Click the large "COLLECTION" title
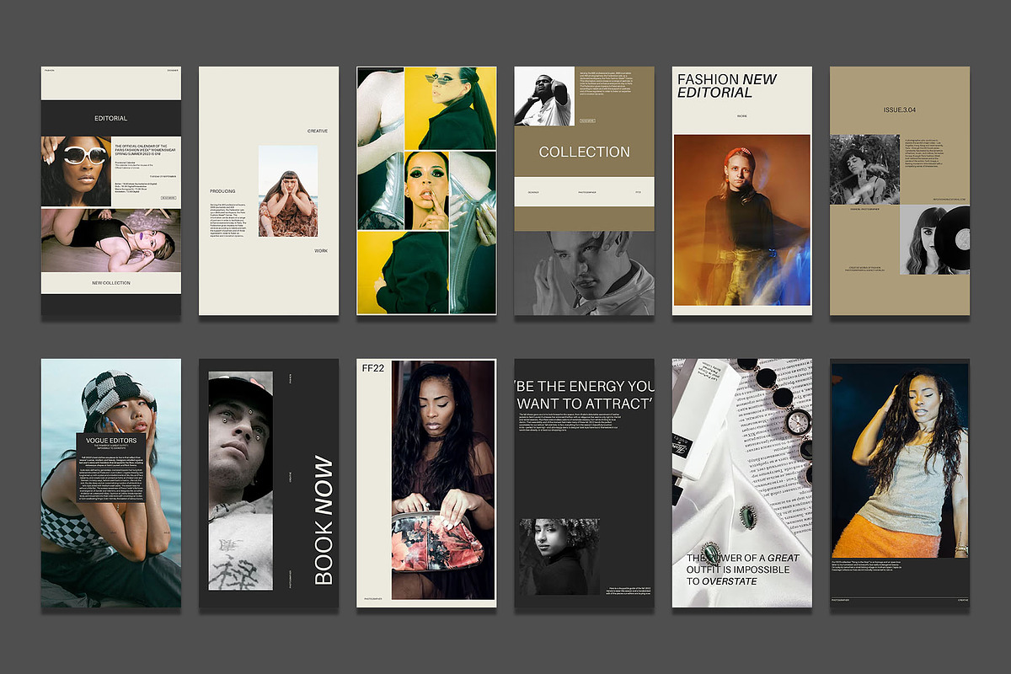 tap(585, 152)
